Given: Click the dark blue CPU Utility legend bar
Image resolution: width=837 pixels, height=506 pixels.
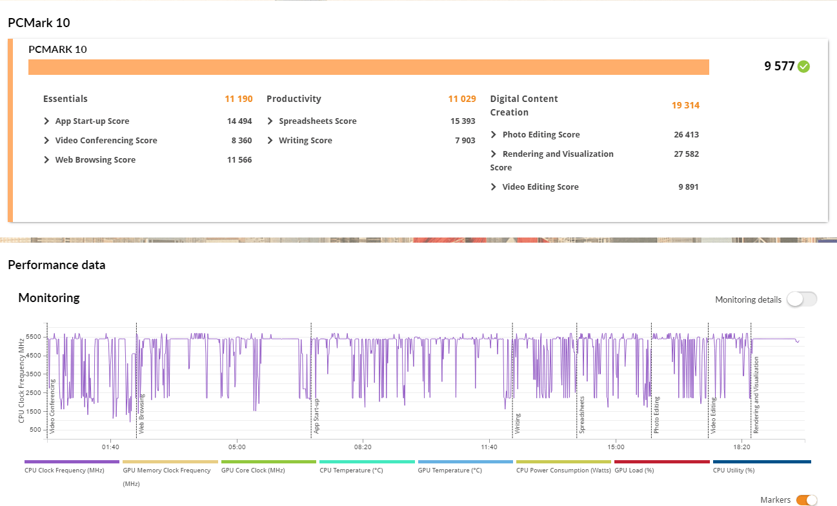Looking at the screenshot, I should pos(761,462).
